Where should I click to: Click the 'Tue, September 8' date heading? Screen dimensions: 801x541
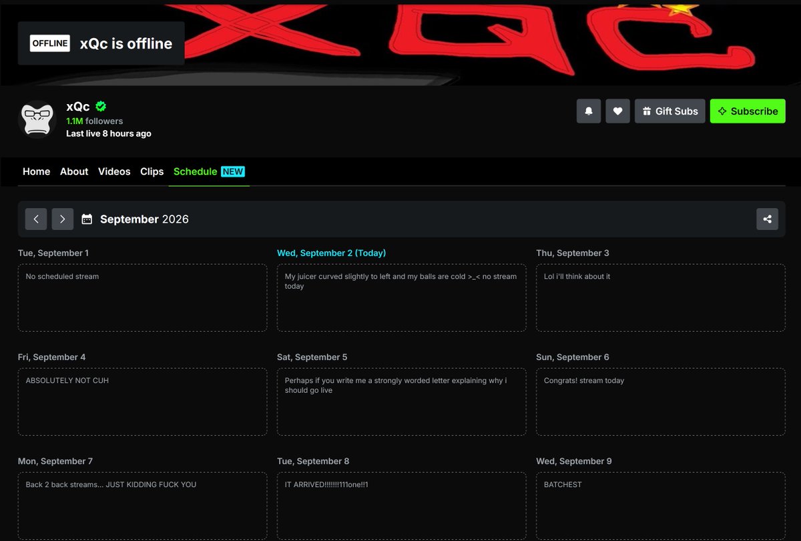pyautogui.click(x=313, y=461)
